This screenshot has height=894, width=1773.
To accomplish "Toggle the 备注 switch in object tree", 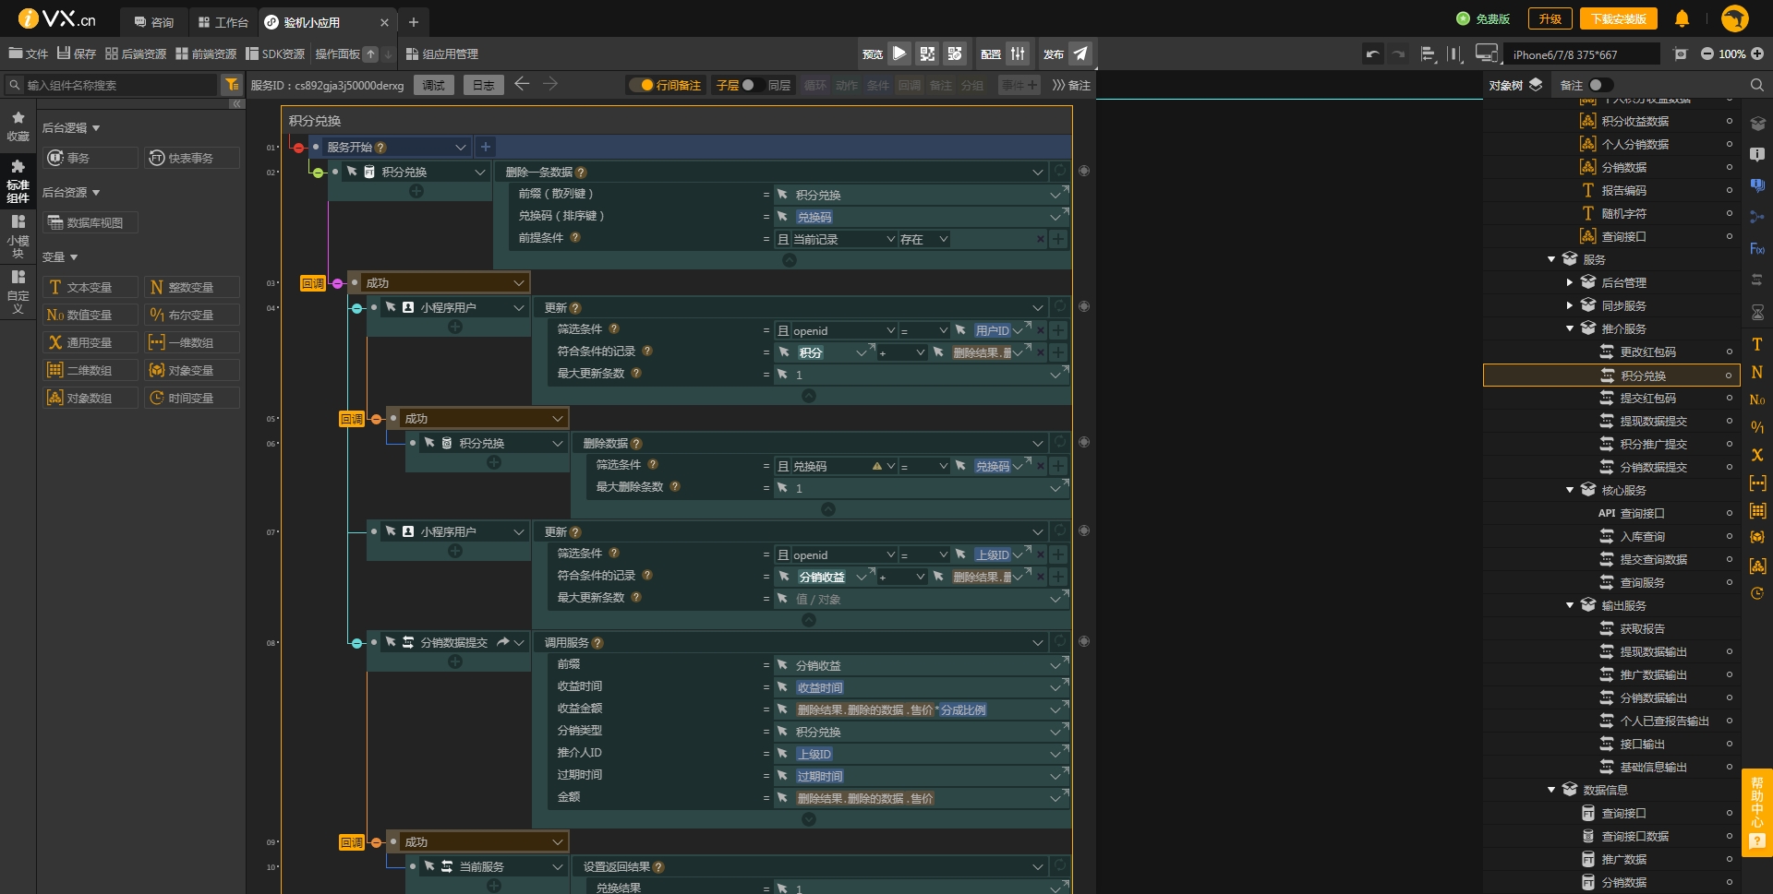I will tap(1600, 85).
